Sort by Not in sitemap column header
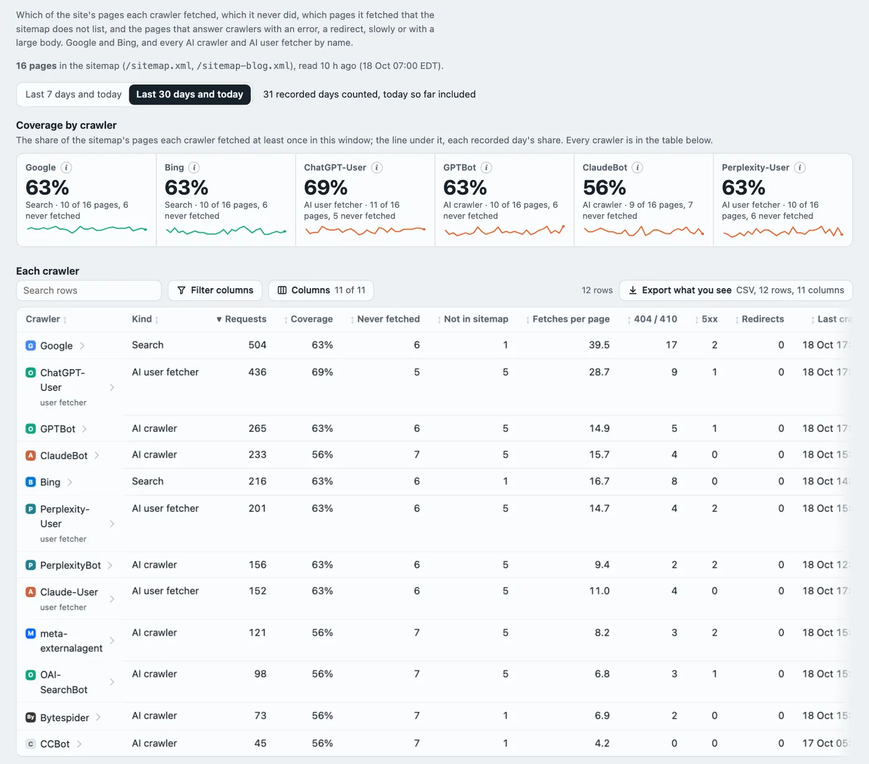Viewport: 869px width, 764px height. coord(472,319)
